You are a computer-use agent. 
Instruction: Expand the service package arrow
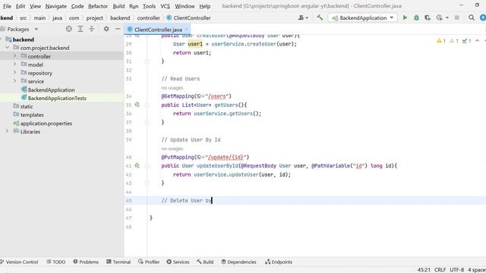pyautogui.click(x=14, y=81)
